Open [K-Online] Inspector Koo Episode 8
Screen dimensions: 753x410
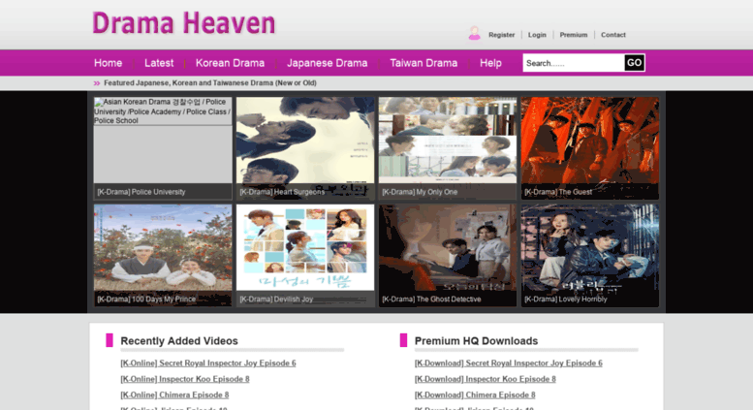point(185,379)
